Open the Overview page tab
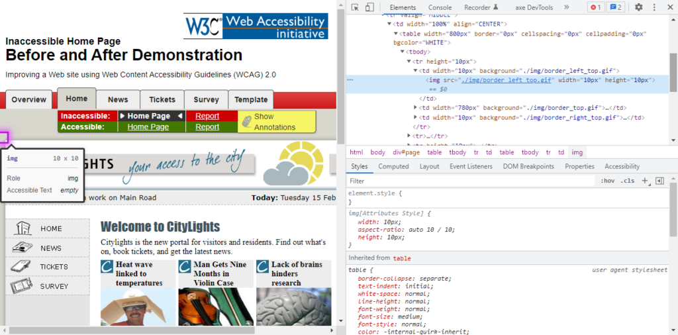The height and width of the screenshot is (335, 678). coord(28,99)
